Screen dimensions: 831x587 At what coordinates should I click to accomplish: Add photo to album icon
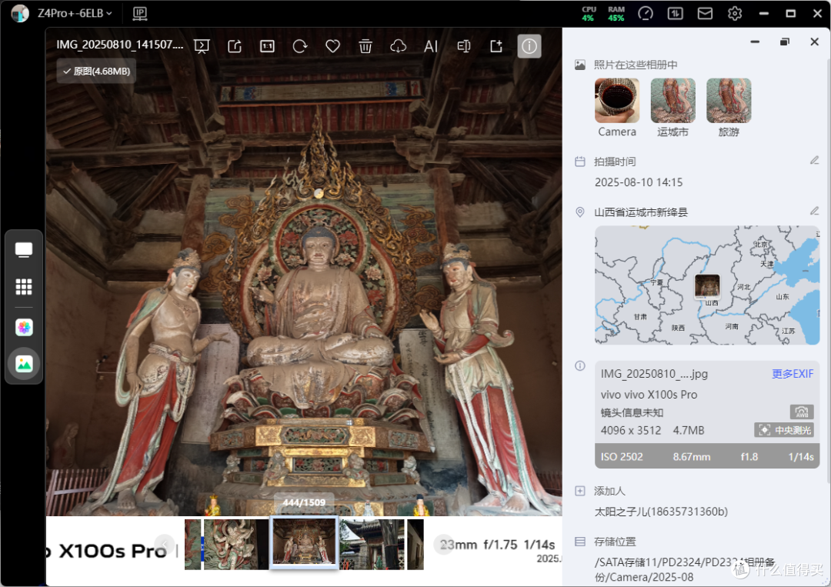coord(496,47)
